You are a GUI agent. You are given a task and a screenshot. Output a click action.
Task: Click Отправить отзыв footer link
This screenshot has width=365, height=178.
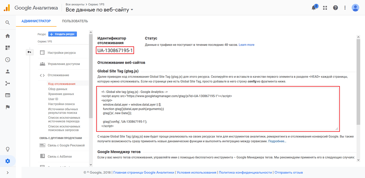click(x=289, y=172)
